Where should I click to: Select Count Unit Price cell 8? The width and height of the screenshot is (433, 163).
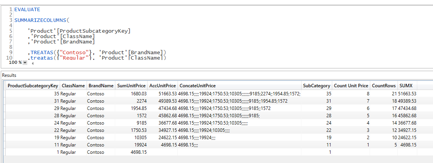tap(351, 94)
